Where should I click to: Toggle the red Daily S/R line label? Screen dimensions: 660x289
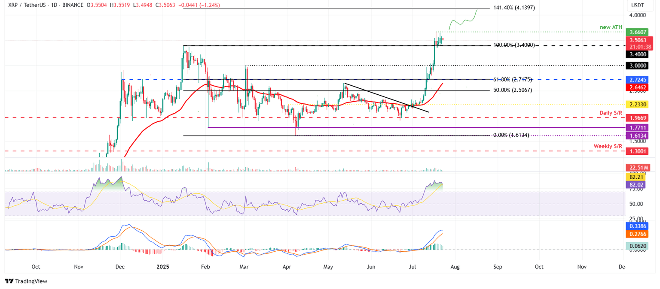click(611, 113)
